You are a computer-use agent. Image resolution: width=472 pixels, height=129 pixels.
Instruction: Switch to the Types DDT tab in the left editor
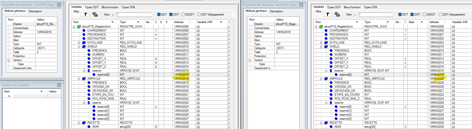[x=92, y=7]
